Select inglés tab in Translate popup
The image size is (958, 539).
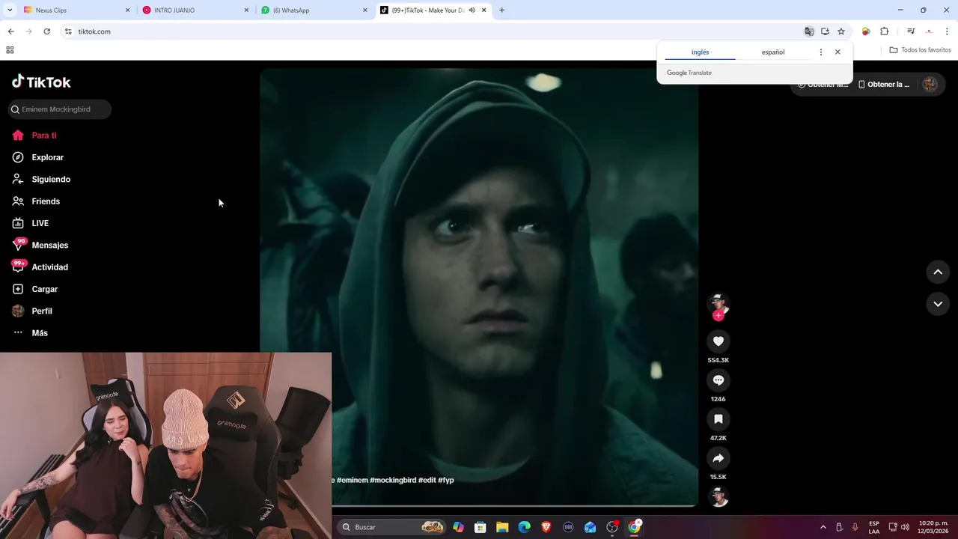(x=700, y=52)
